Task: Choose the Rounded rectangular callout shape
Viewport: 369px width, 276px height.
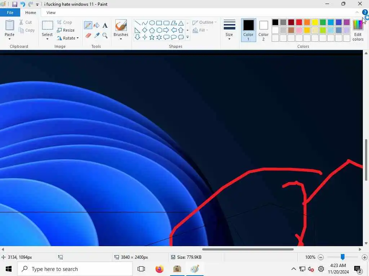Action: point(166,37)
